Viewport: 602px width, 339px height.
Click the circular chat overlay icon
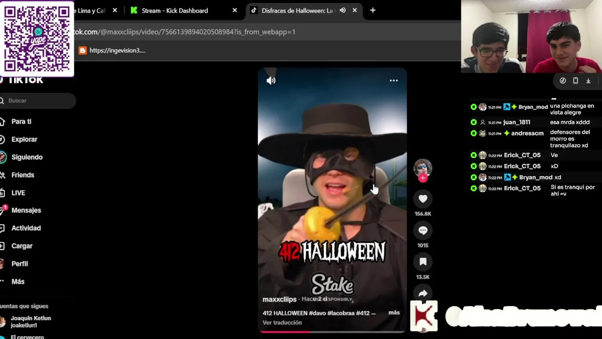[x=562, y=81]
